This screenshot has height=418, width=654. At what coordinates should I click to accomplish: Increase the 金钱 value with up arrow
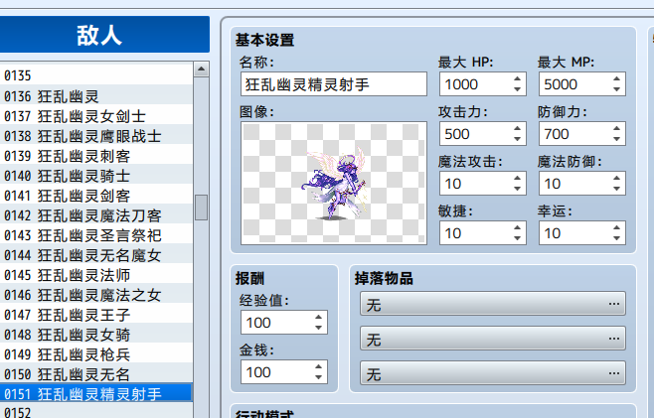click(x=319, y=366)
